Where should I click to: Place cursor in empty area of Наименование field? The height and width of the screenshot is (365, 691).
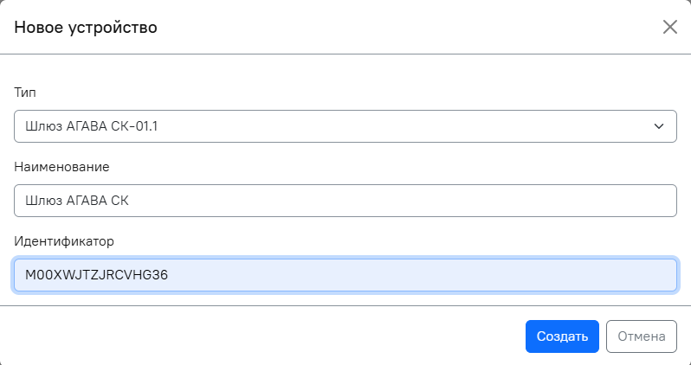433,201
